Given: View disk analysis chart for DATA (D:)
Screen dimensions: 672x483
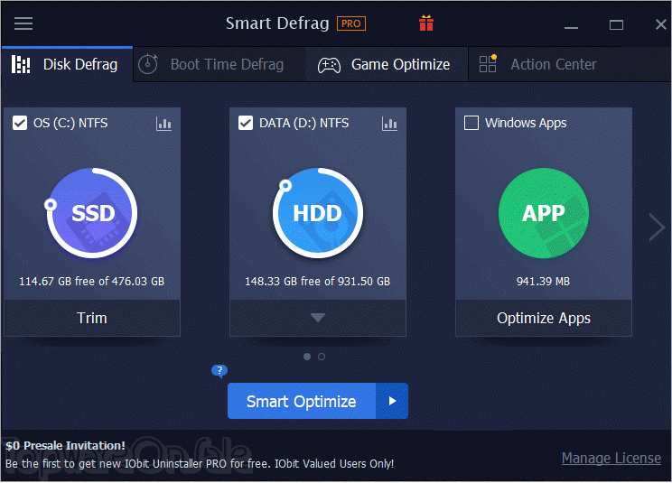Looking at the screenshot, I should (x=389, y=124).
